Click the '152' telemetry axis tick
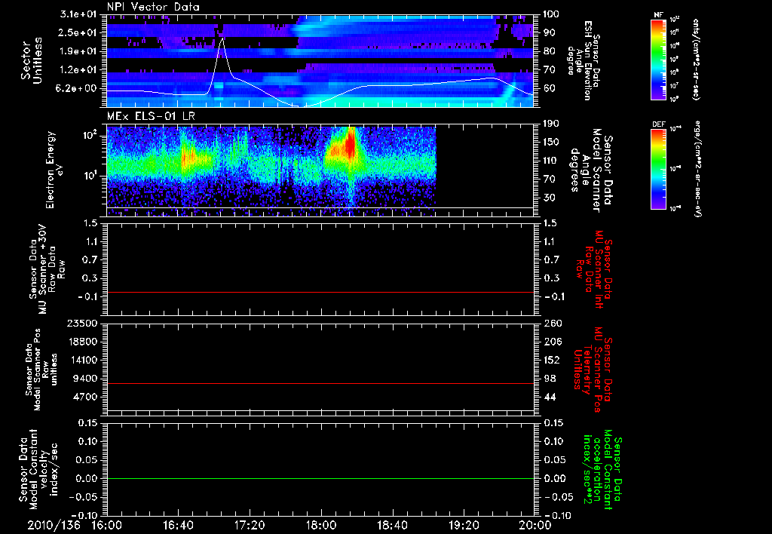The image size is (772, 534). click(551, 360)
